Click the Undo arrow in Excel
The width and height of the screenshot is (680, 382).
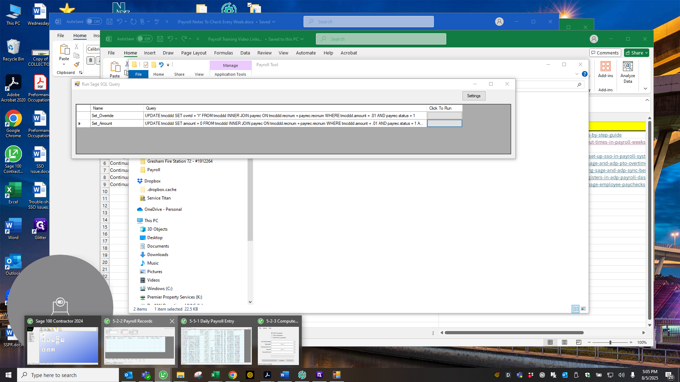(x=170, y=39)
